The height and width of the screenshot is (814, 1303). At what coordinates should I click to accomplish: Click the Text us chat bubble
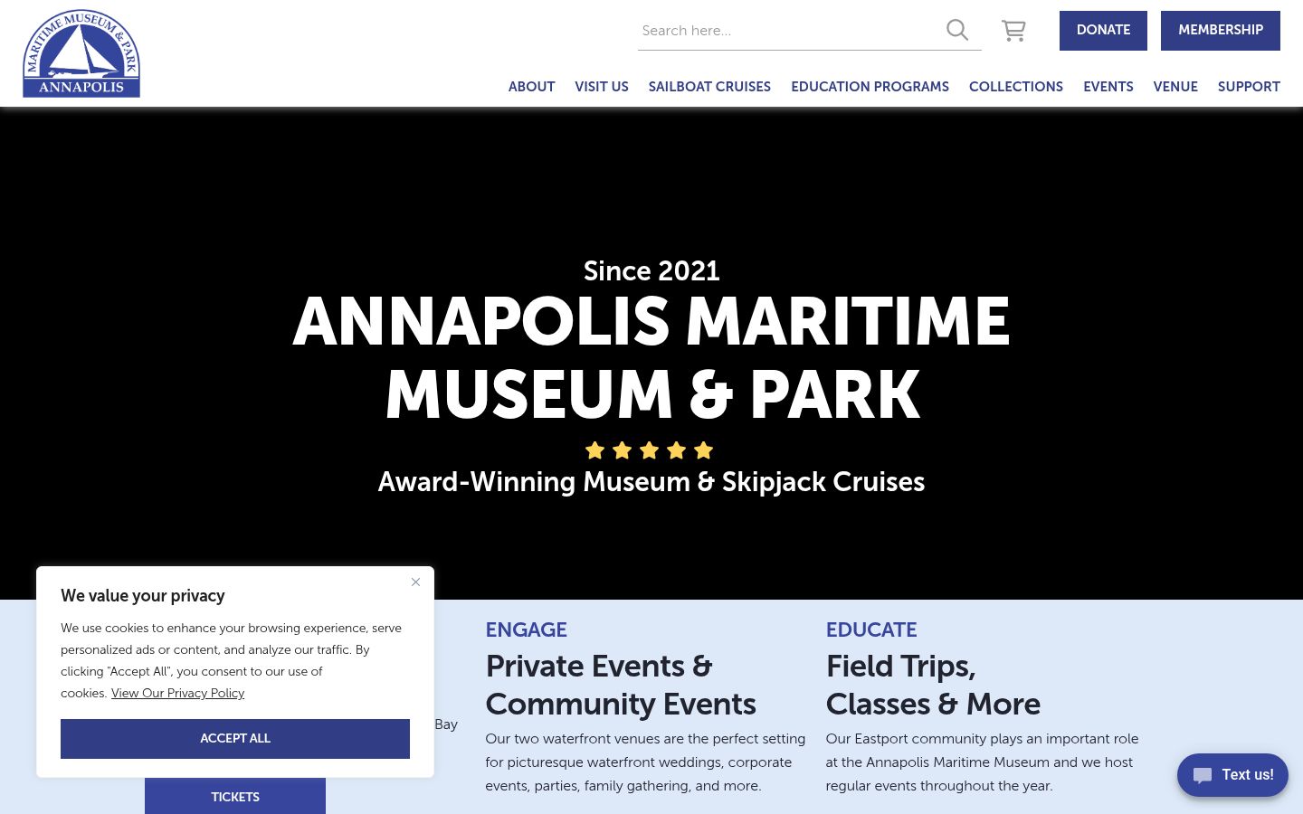coord(1232,775)
